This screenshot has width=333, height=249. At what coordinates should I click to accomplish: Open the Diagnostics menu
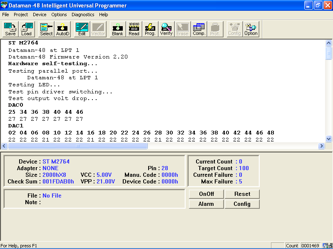pyautogui.click(x=83, y=15)
